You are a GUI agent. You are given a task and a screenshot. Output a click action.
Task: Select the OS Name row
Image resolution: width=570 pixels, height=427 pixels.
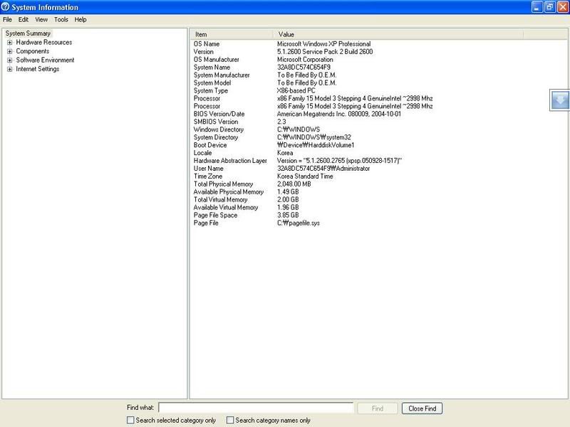tap(207, 44)
